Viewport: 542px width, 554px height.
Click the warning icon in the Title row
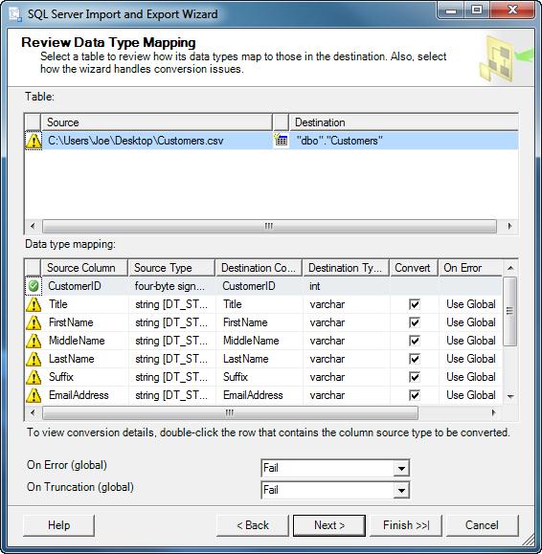pyautogui.click(x=34, y=304)
